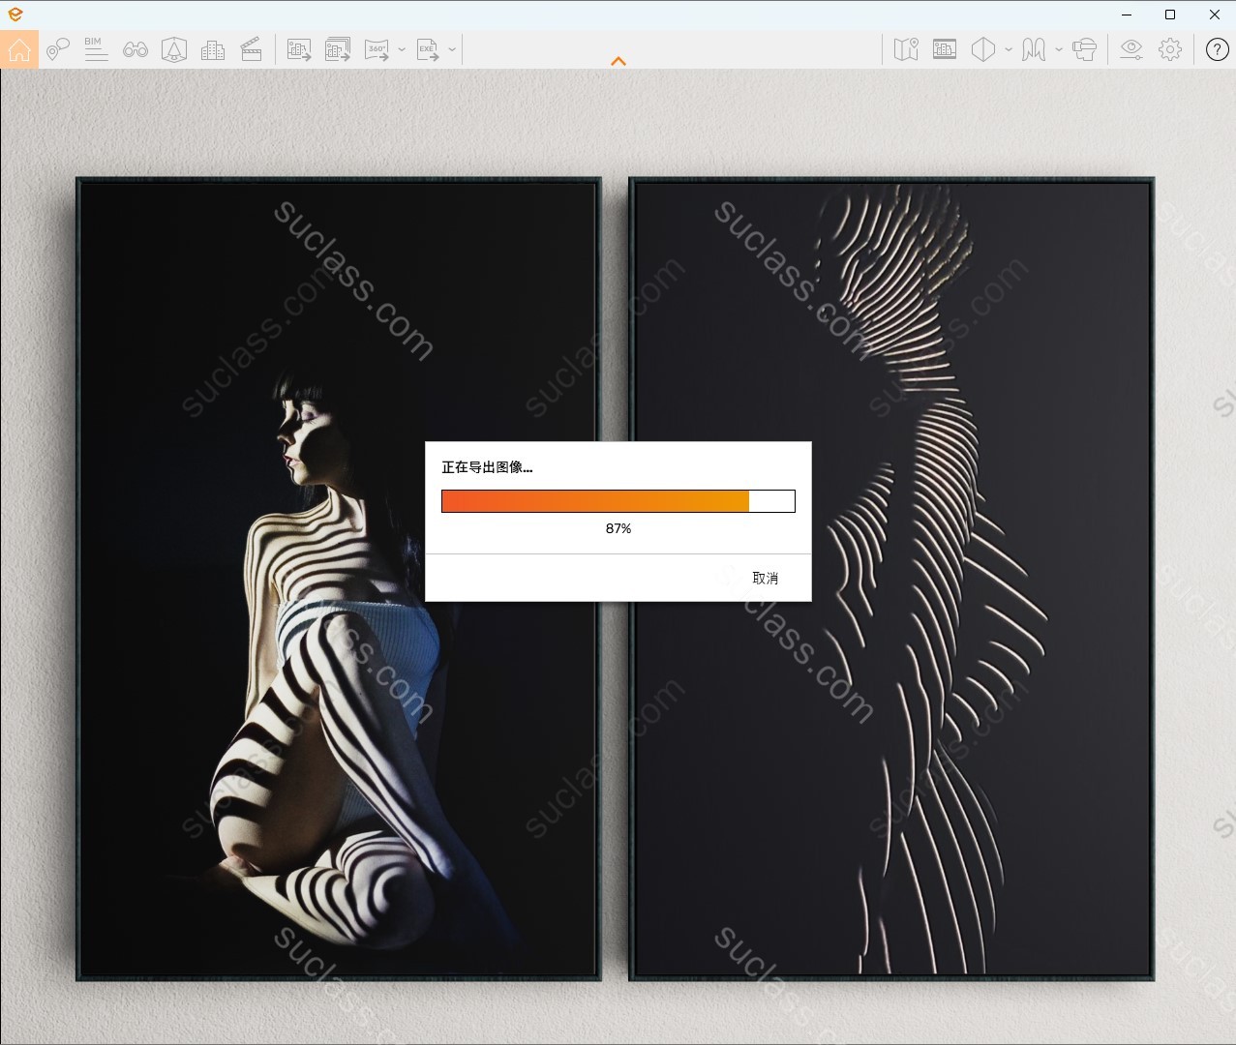Open the EXE export dropdown arrow

452,49
